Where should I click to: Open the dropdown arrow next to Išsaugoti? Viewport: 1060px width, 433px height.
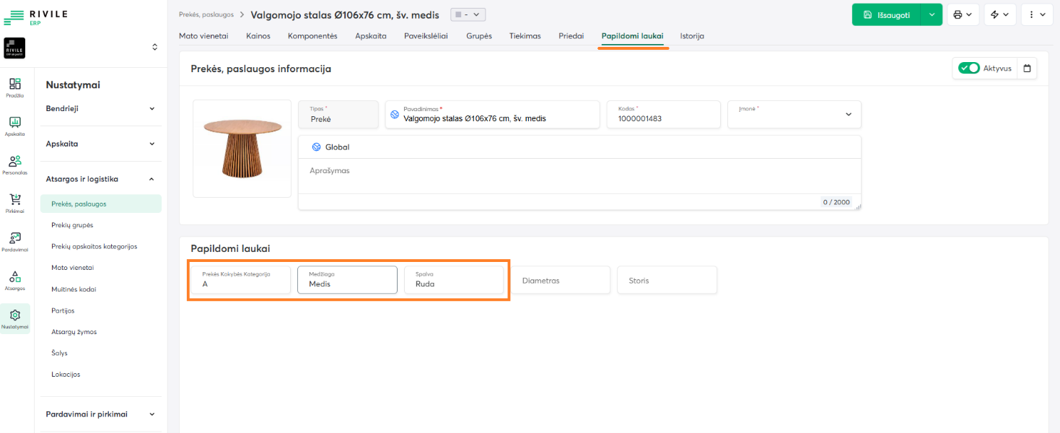(932, 14)
